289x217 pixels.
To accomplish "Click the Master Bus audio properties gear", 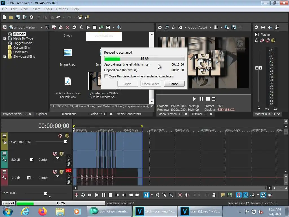I will 256,27.
